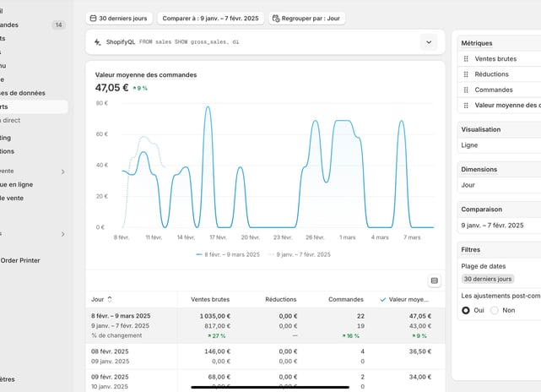Grab the drag handle for Ventes brutes

466,58
